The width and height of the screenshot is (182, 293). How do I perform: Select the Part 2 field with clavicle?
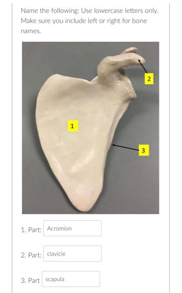(x=72, y=254)
